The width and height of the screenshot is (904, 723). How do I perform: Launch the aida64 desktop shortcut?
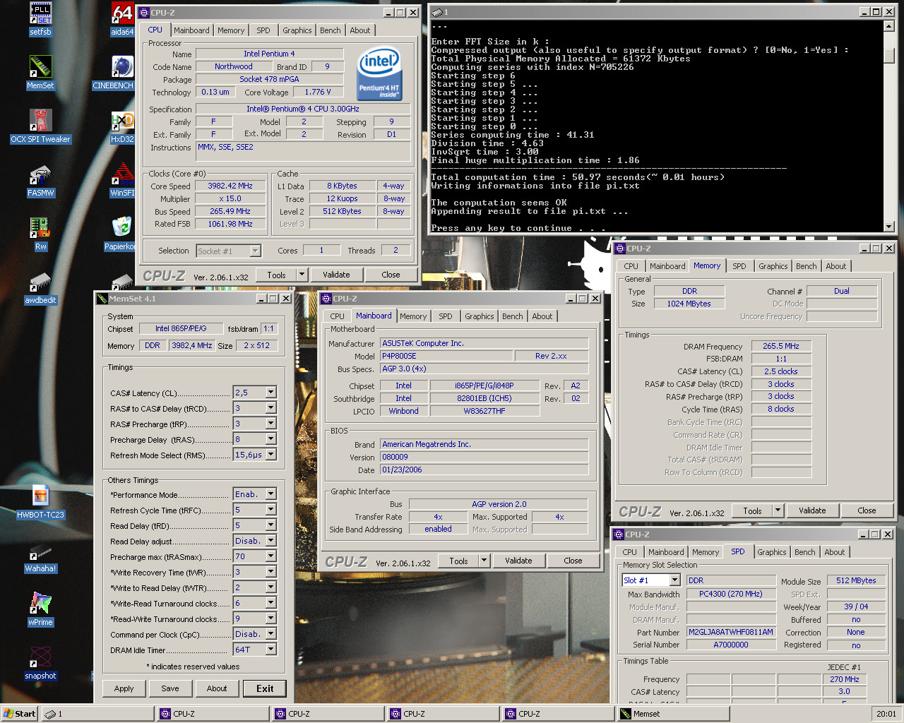click(x=122, y=18)
